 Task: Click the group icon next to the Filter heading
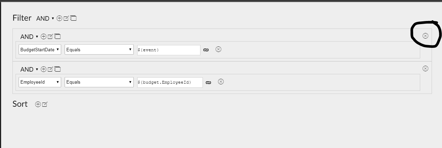click(x=73, y=18)
